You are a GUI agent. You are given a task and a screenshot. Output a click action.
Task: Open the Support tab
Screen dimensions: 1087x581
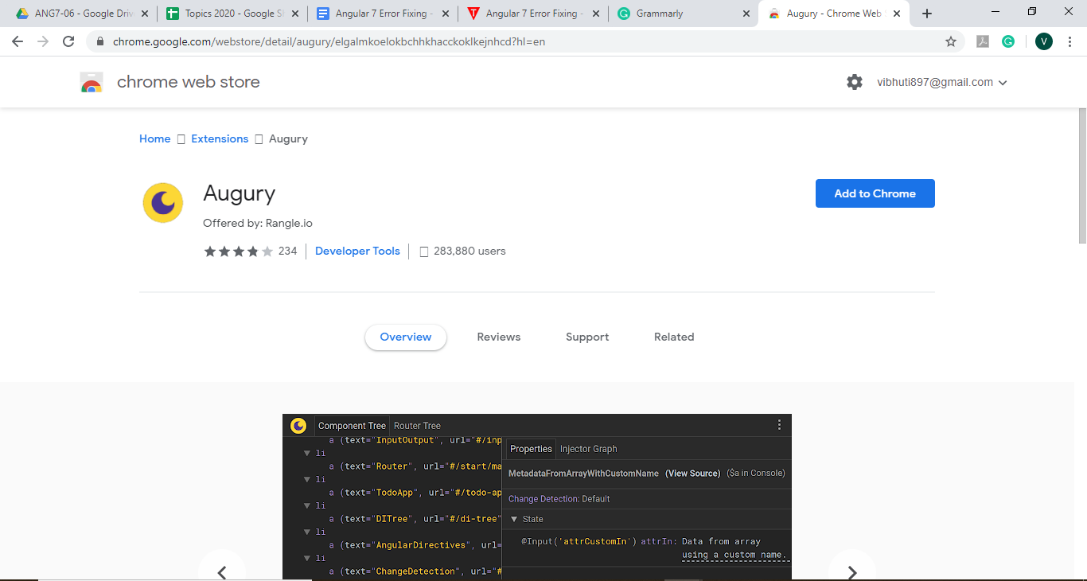pyautogui.click(x=587, y=337)
